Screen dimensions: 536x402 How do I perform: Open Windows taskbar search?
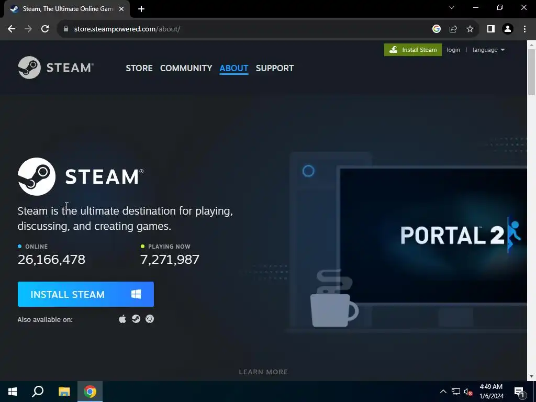[x=38, y=392]
